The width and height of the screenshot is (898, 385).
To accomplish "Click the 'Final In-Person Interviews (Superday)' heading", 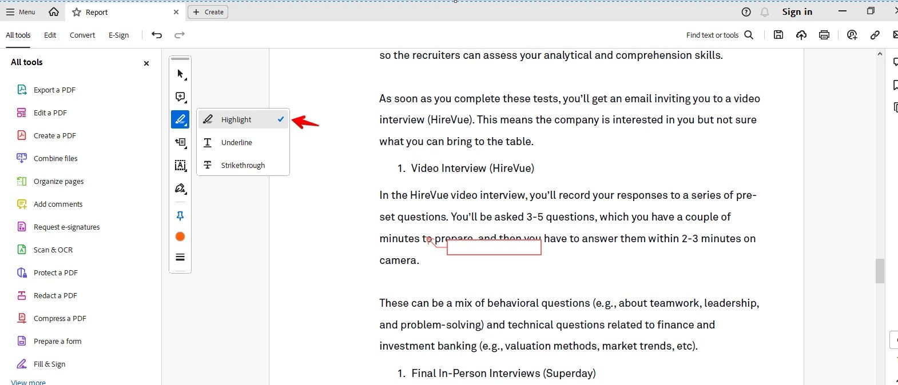I will pyautogui.click(x=503, y=373).
